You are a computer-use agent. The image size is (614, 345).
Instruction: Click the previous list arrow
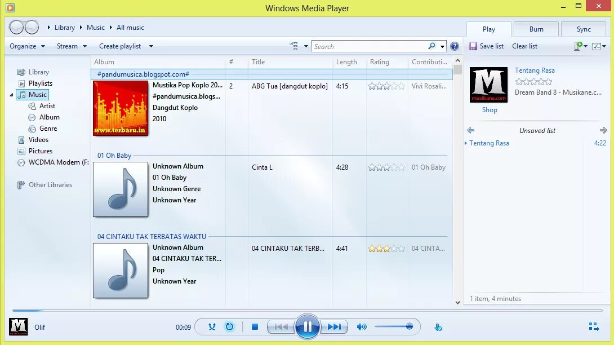[471, 130]
